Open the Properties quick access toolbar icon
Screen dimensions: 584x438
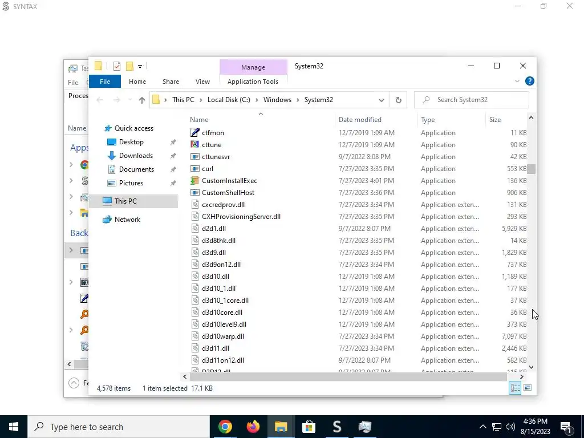point(117,66)
